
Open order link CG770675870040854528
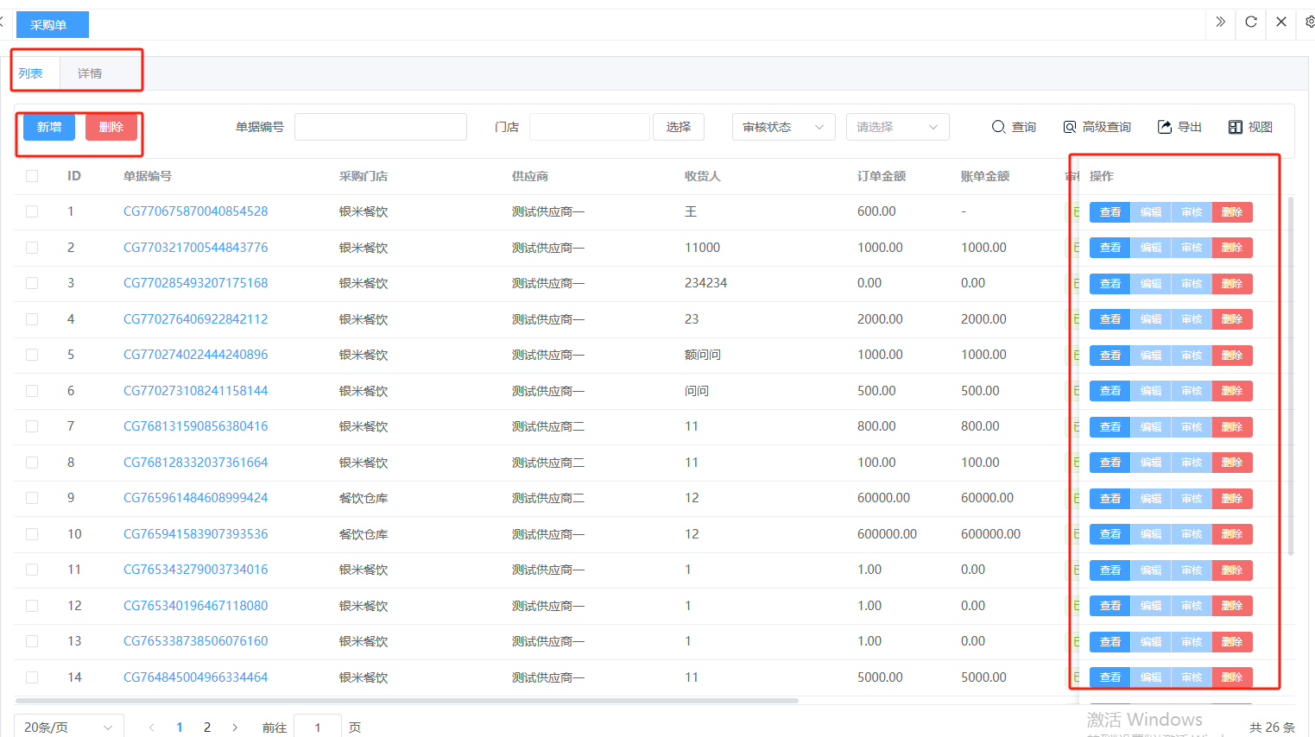(x=195, y=211)
